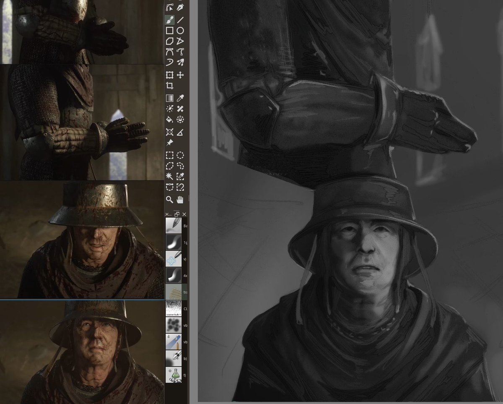The height and width of the screenshot is (404, 503).
Task: Choose the pencil with water drop preset
Action: 174,341
